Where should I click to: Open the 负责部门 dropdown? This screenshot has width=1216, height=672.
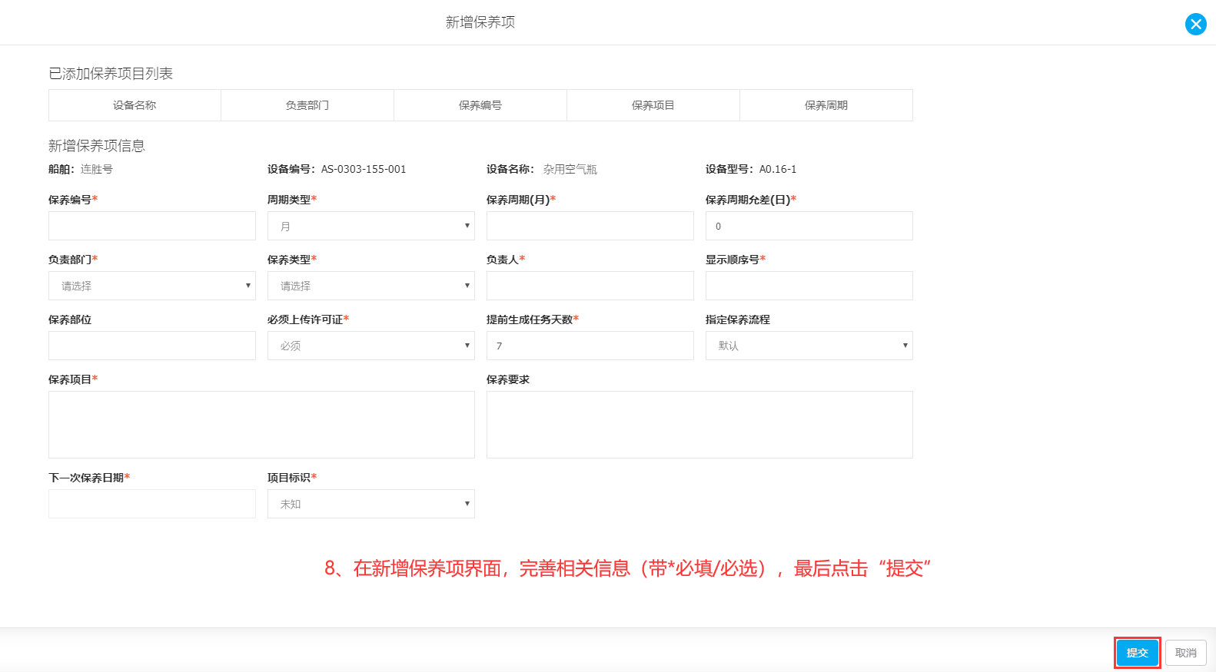pyautogui.click(x=152, y=286)
